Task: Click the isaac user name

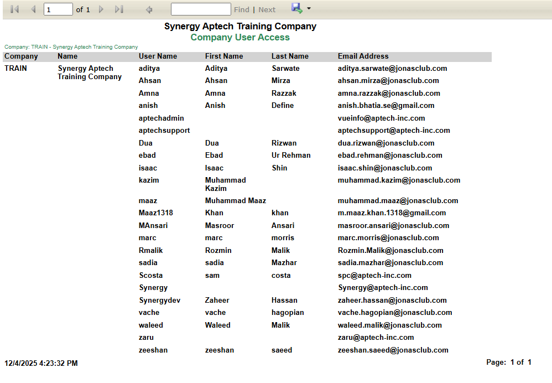Action: click(x=148, y=168)
